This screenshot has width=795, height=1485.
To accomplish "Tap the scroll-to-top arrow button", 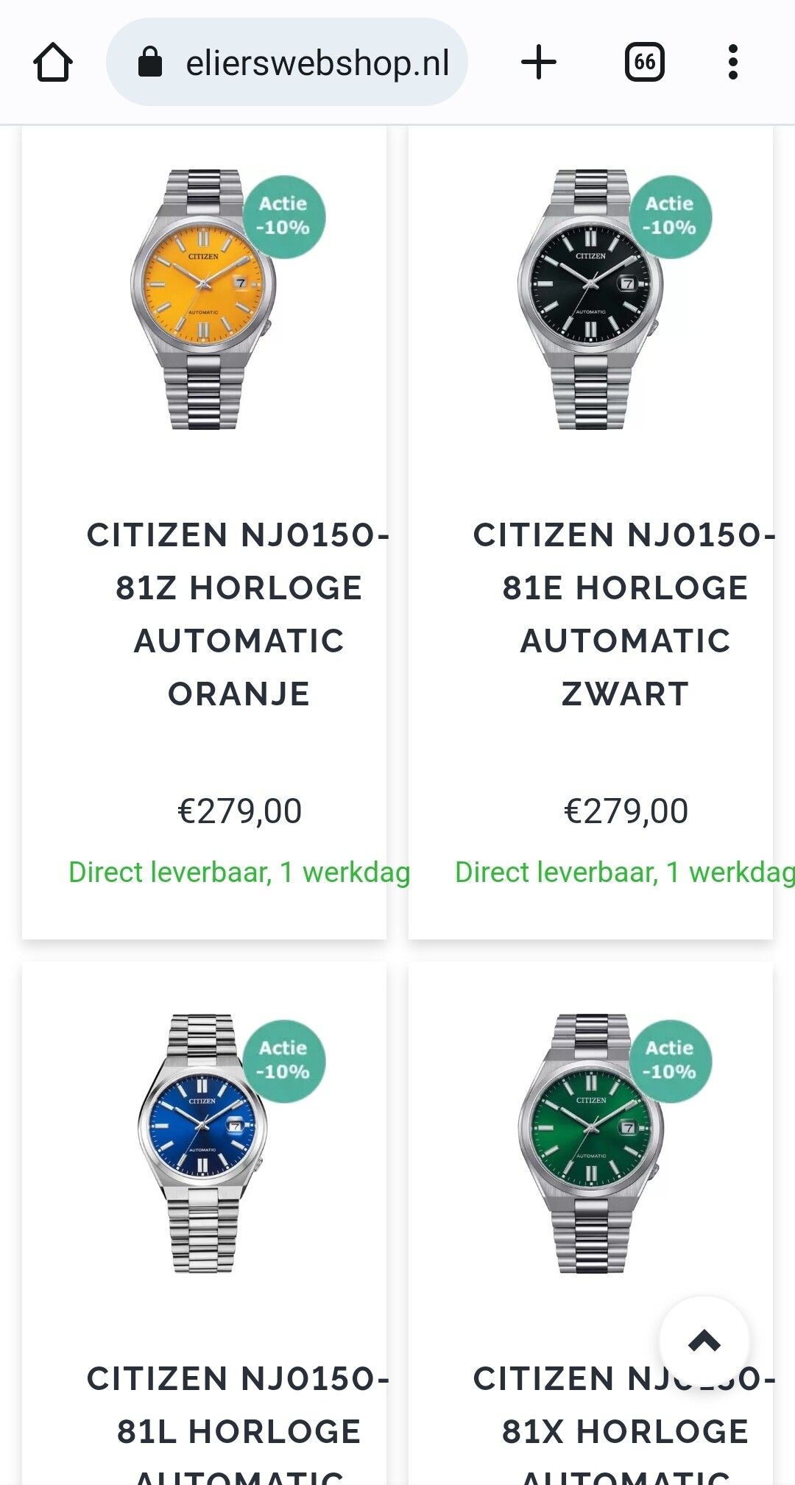I will tap(704, 1341).
